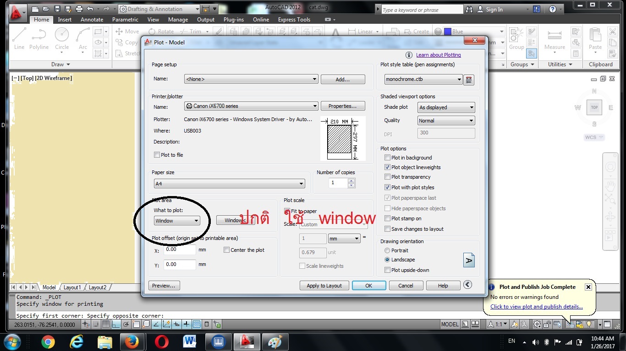Check Save changes to layout
This screenshot has width=626, height=351.
coord(387,229)
